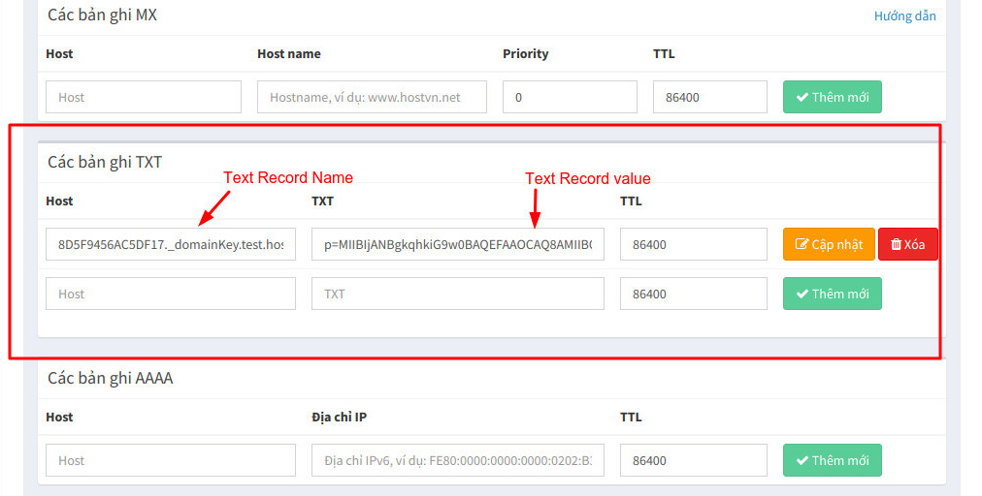982x496 pixels.
Task: Focus the empty Host field under TXT records
Action: click(x=170, y=294)
